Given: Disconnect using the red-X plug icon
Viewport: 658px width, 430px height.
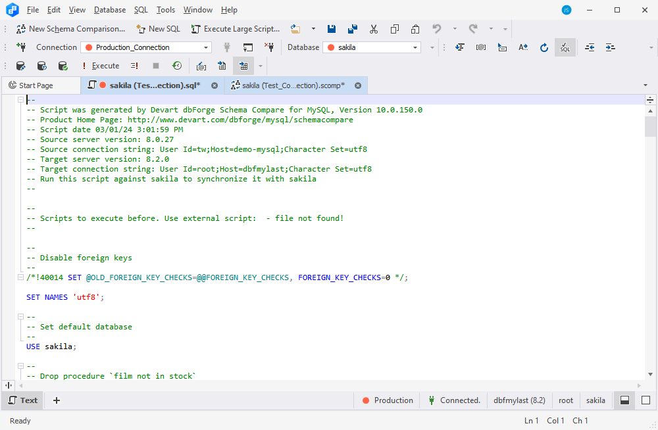Looking at the screenshot, I should tap(269, 47).
